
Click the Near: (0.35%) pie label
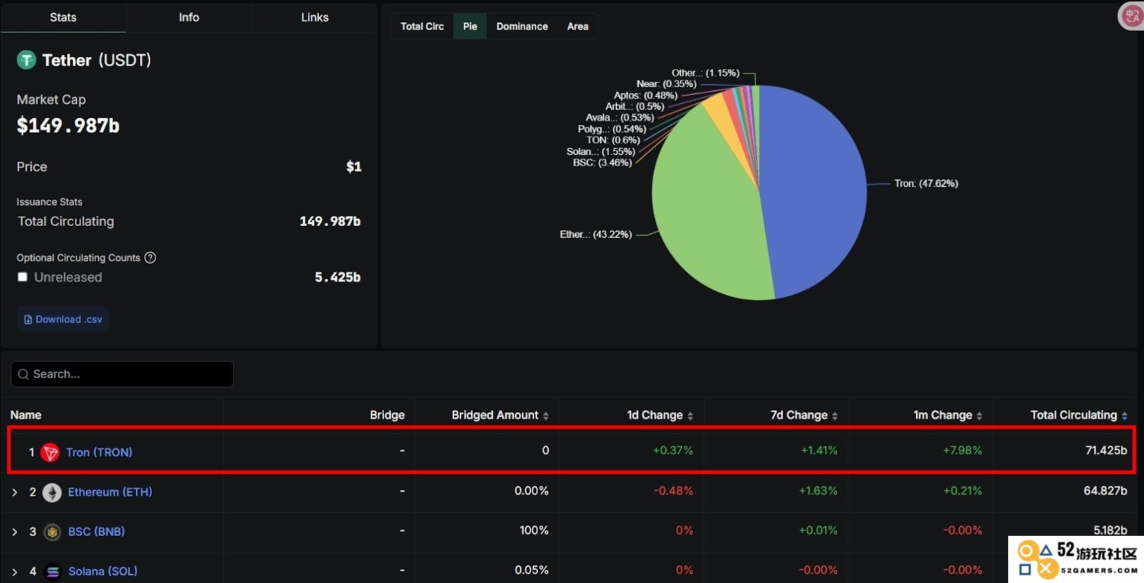pos(666,84)
